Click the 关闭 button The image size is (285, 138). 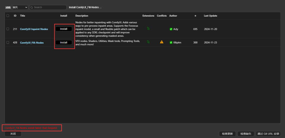click(x=13, y=134)
